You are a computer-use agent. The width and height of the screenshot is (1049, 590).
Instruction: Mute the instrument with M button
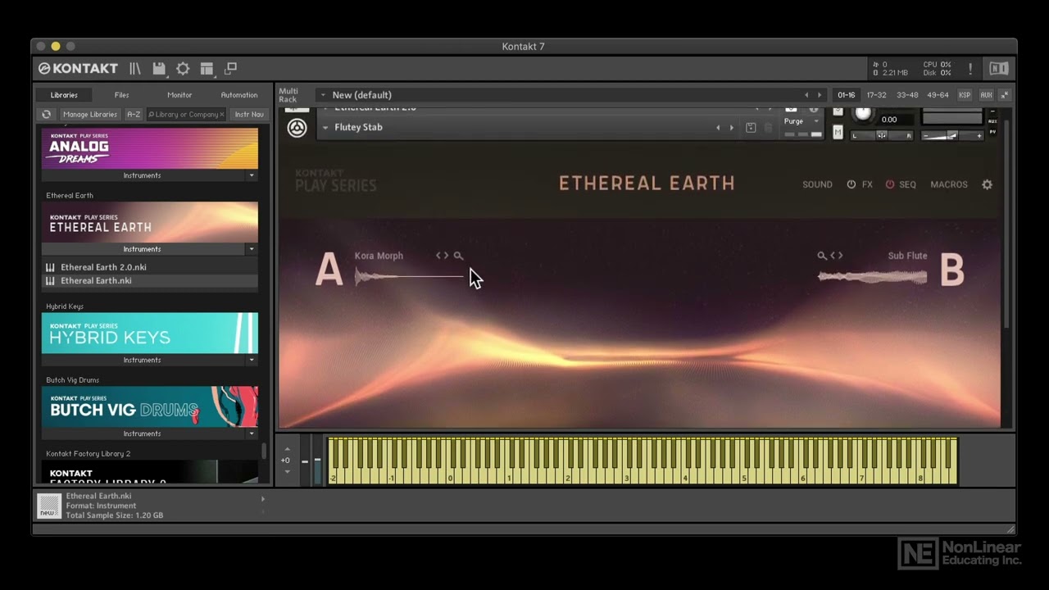(838, 133)
